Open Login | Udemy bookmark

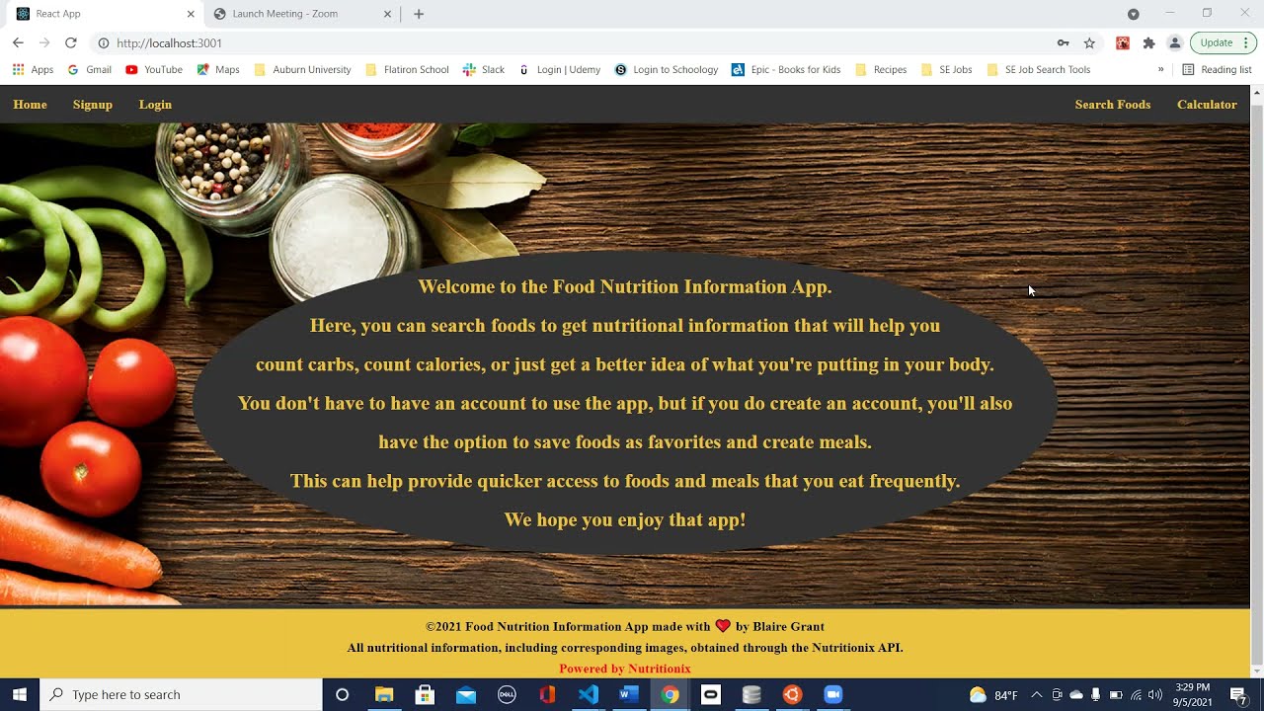coord(559,69)
